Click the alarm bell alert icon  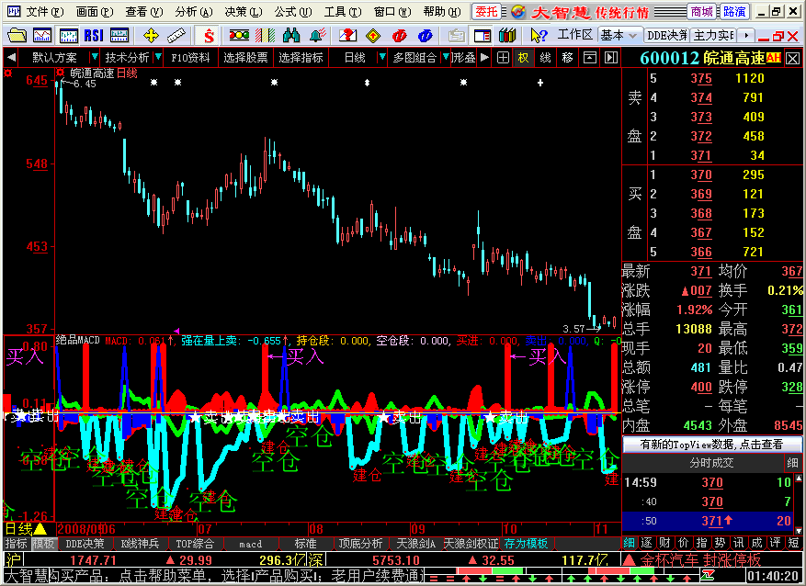(x=318, y=36)
